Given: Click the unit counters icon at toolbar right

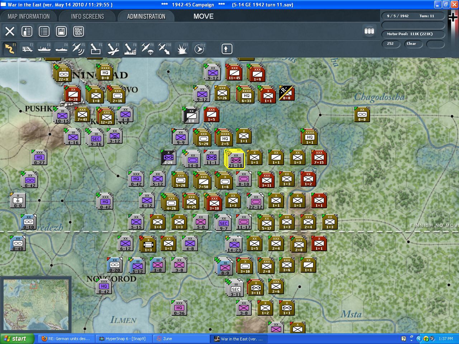Looking at the screenshot, I should click(x=369, y=31).
